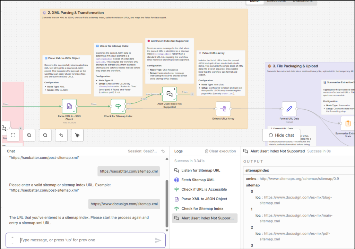Viewport: 355px width, 249px height.
Task: Click the sitemapindex output key
Action: [257, 170]
